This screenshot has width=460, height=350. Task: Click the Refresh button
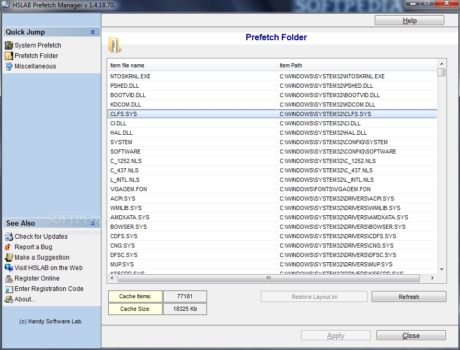coord(409,297)
